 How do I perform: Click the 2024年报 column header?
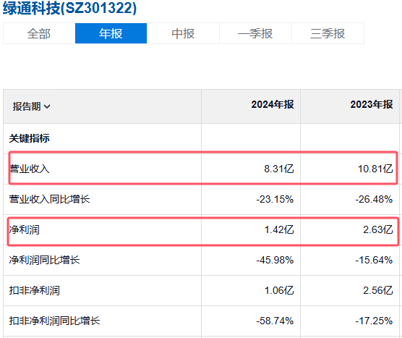click(273, 104)
